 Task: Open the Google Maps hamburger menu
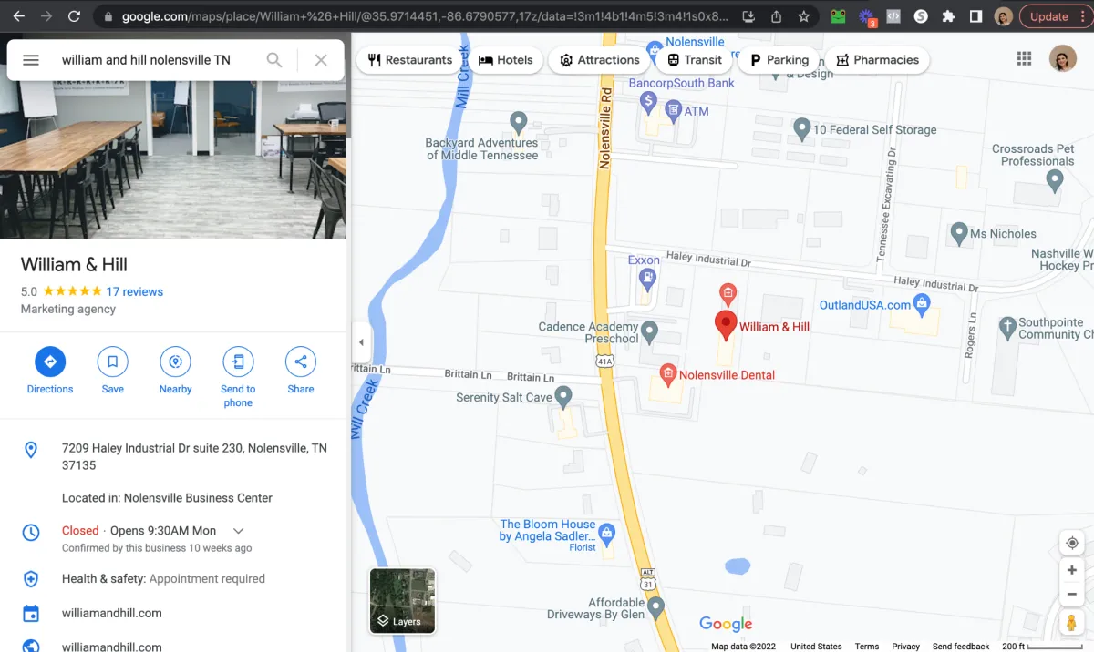[31, 60]
